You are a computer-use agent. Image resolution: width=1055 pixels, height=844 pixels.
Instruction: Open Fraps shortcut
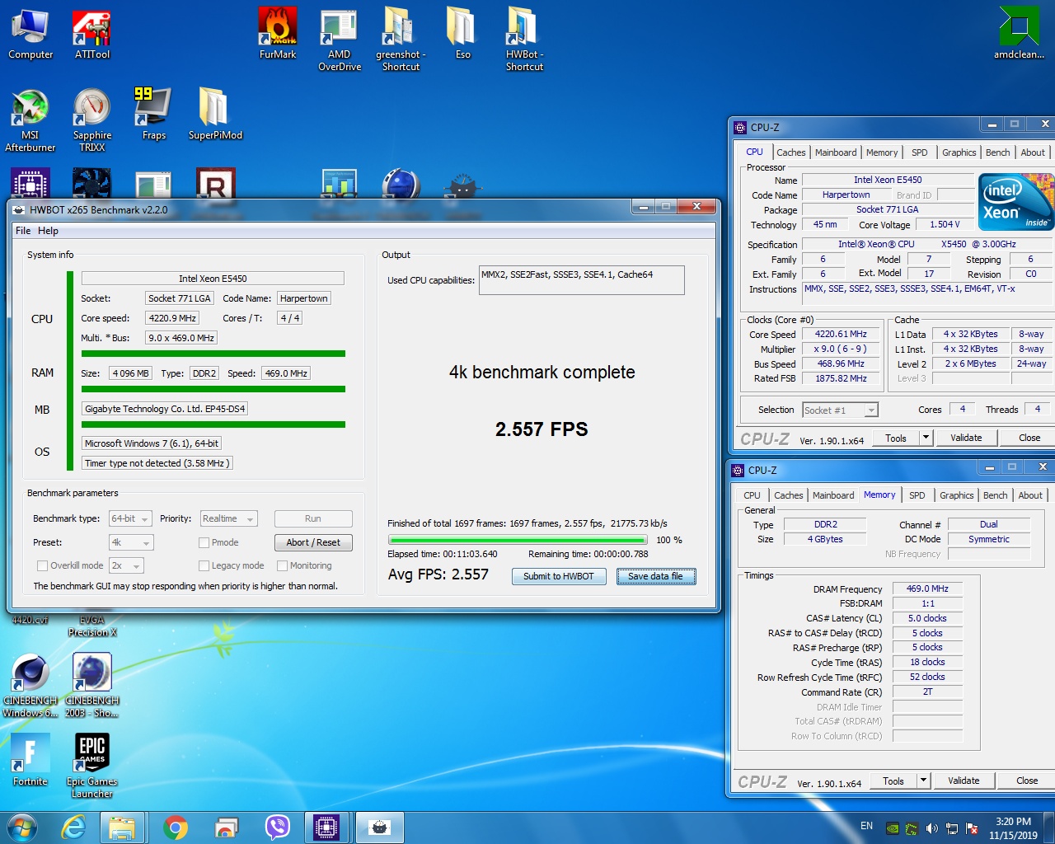coord(153,114)
